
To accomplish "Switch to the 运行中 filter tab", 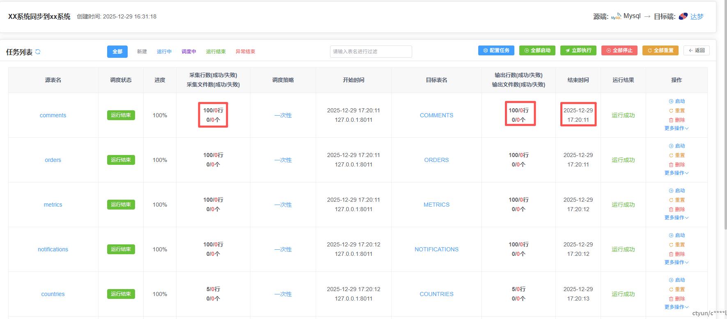I will click(x=164, y=52).
